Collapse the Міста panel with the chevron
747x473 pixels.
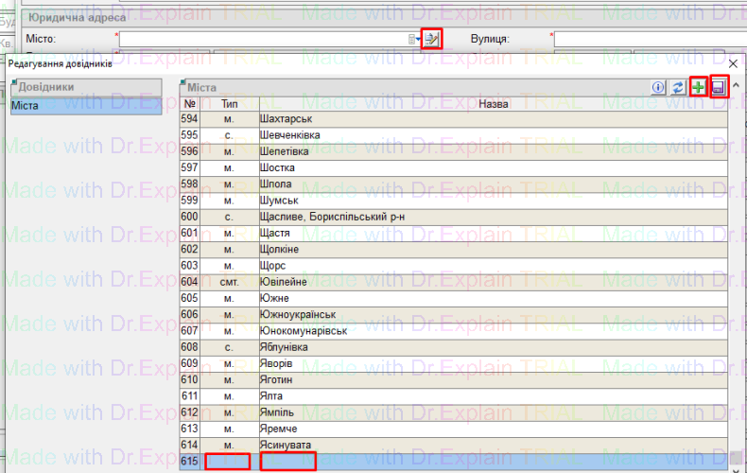[x=736, y=86]
